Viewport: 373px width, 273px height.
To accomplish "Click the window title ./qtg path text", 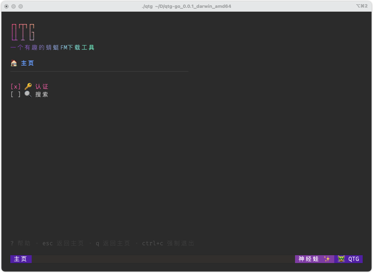I will pyautogui.click(x=186, y=6).
